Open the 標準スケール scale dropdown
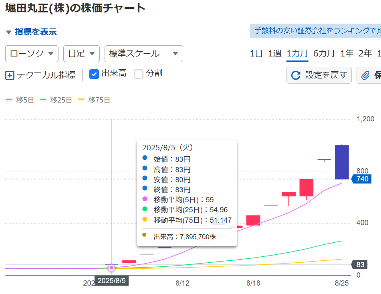The height and width of the screenshot is (294, 381). pyautogui.click(x=143, y=54)
